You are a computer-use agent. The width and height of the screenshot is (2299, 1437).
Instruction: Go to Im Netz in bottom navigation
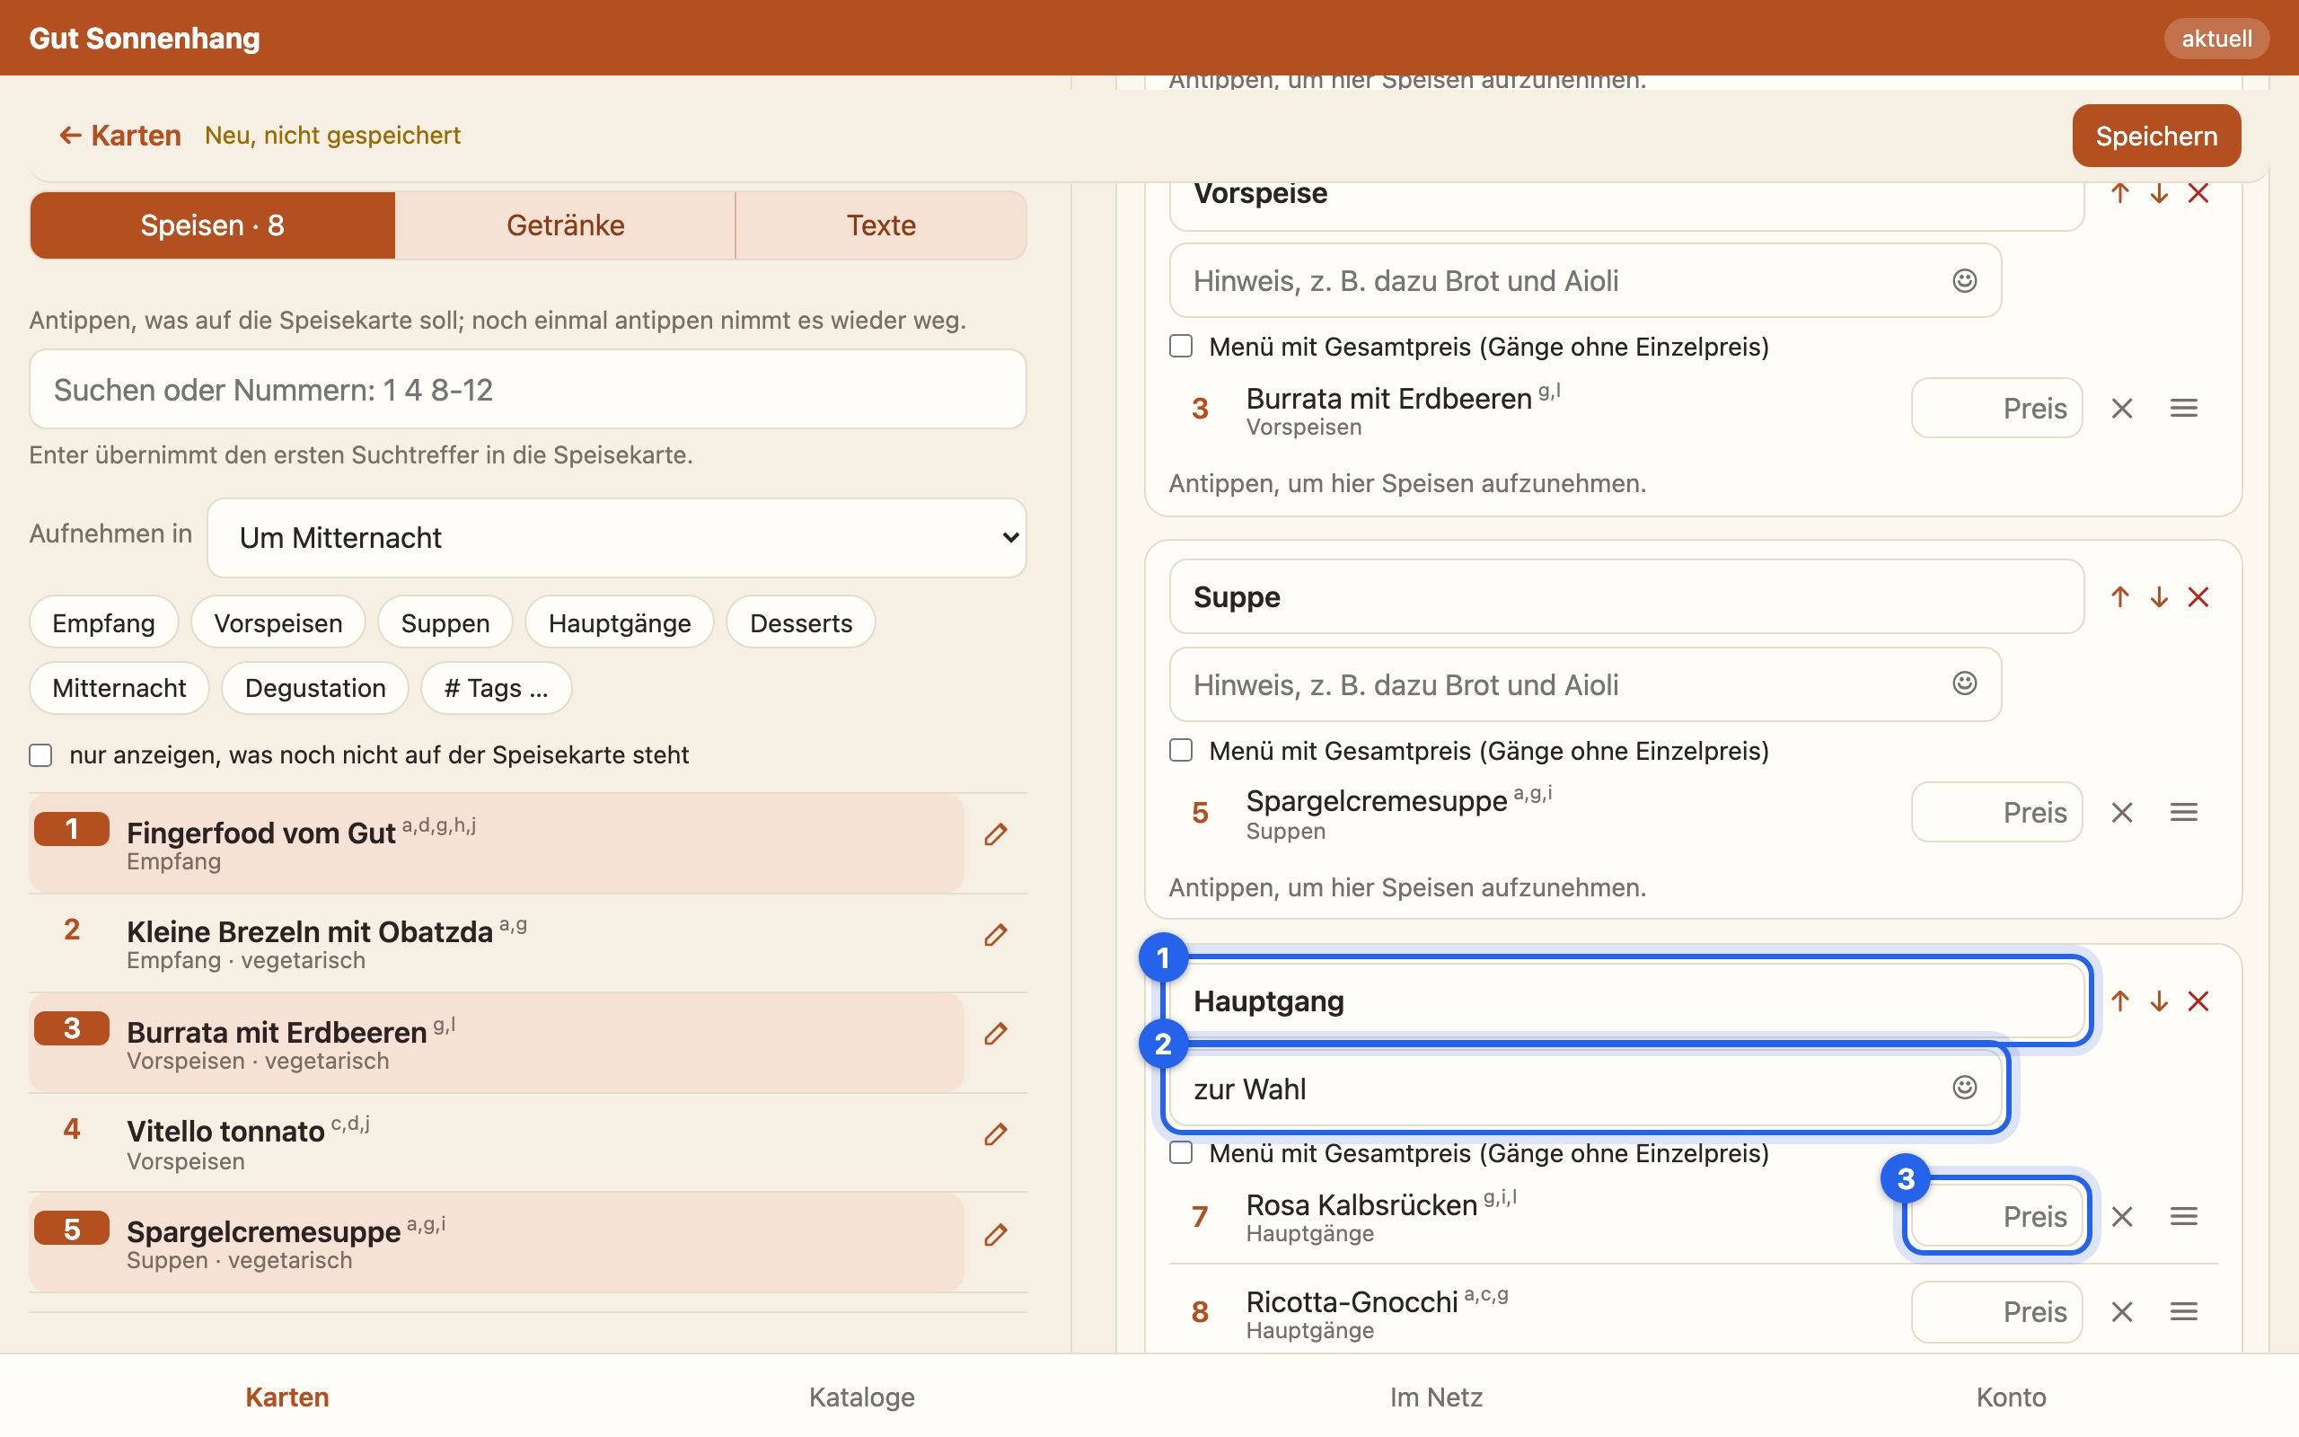pyautogui.click(x=1435, y=1397)
